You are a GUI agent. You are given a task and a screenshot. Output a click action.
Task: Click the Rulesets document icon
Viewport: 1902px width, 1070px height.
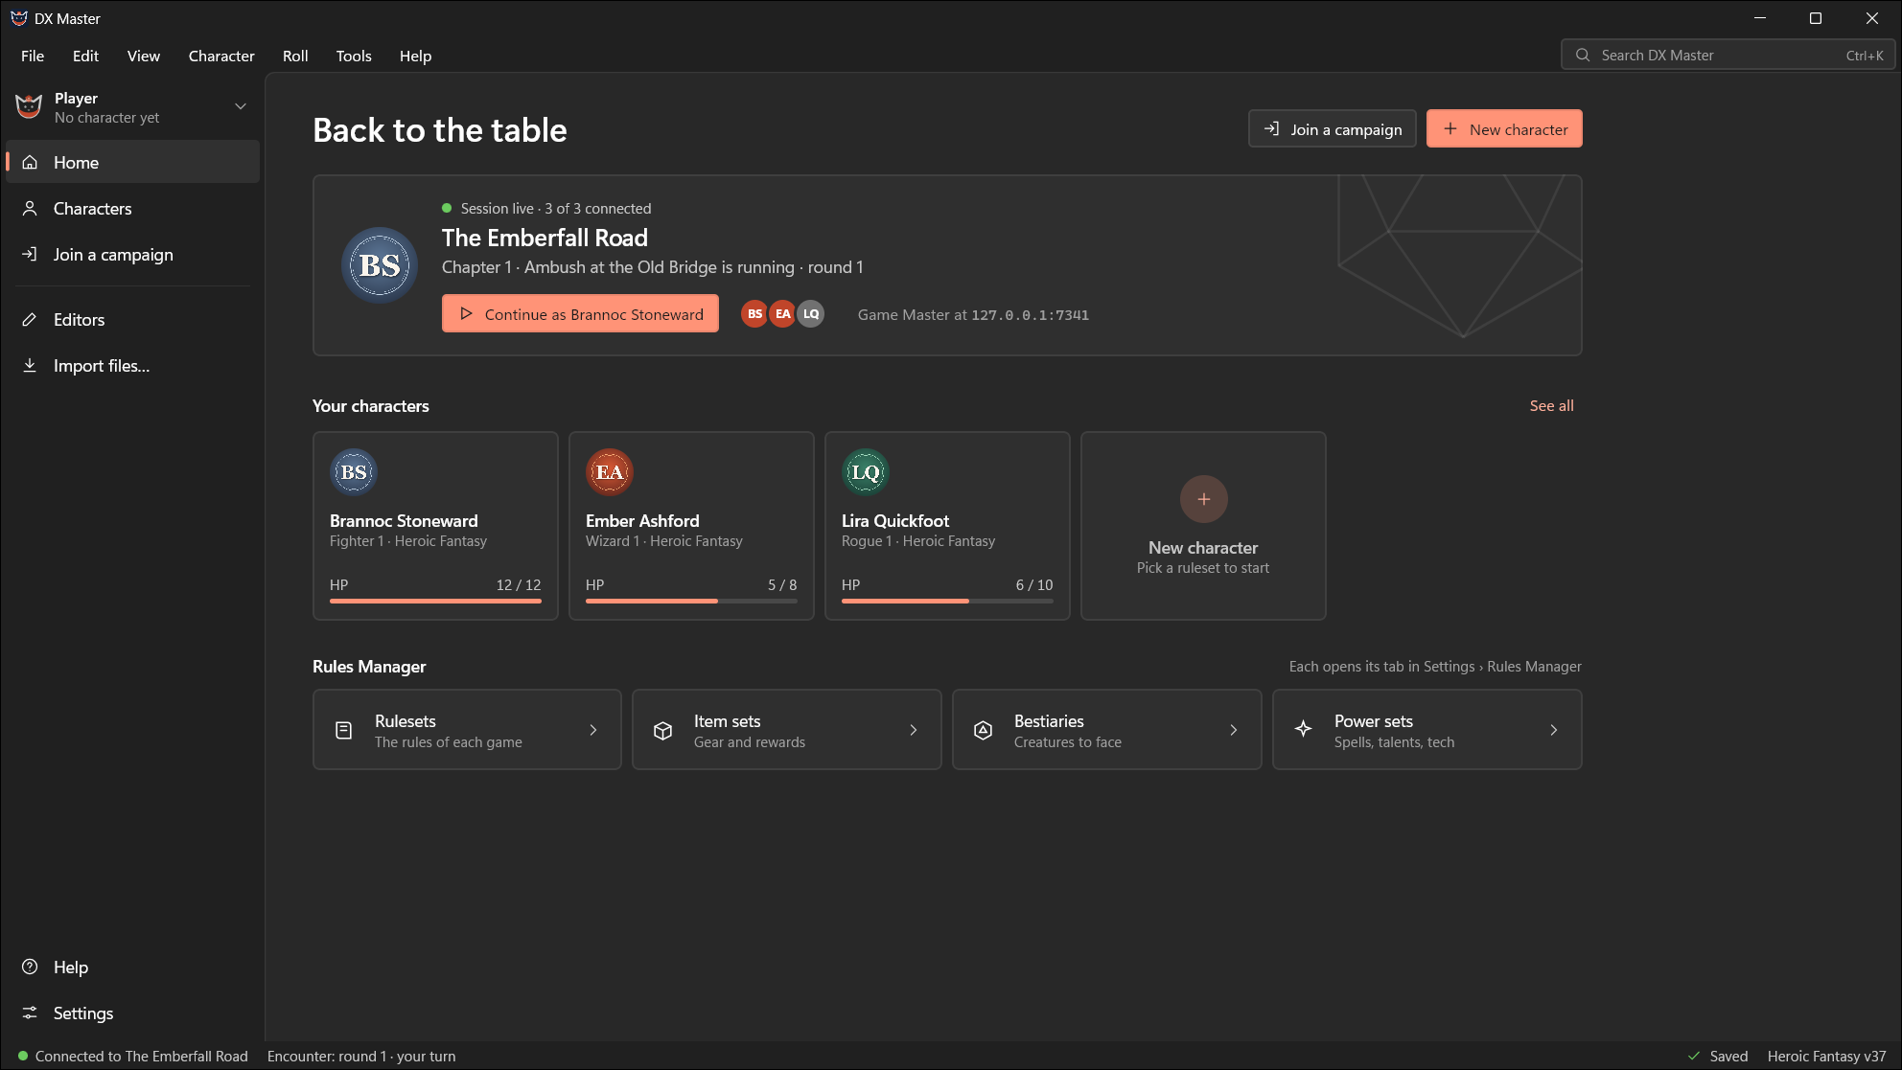tap(343, 730)
